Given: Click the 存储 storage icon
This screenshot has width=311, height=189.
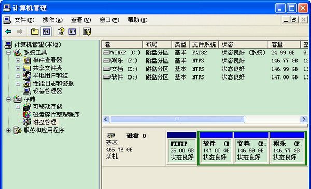Looking at the screenshot, I should 18,99.
